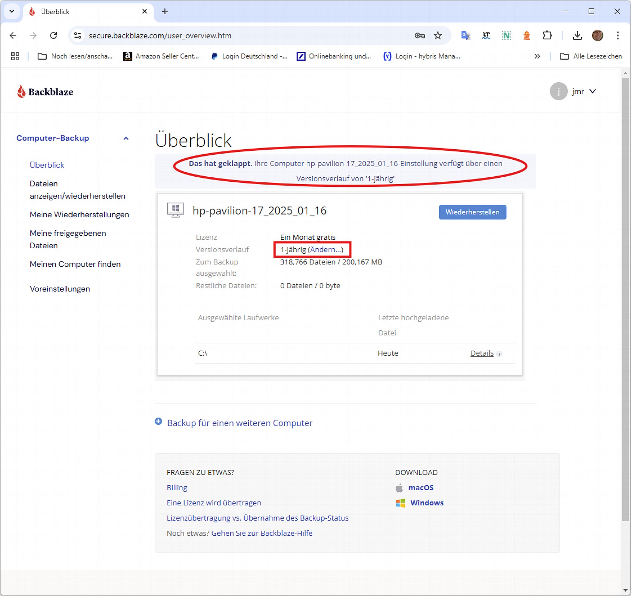Click the Ändern... link for Versionsverlauf
This screenshot has width=631, height=596.
(326, 249)
